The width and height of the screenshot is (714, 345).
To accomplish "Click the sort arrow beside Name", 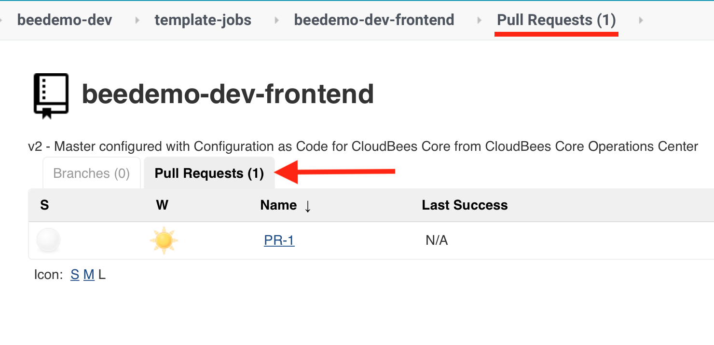I will tap(308, 206).
